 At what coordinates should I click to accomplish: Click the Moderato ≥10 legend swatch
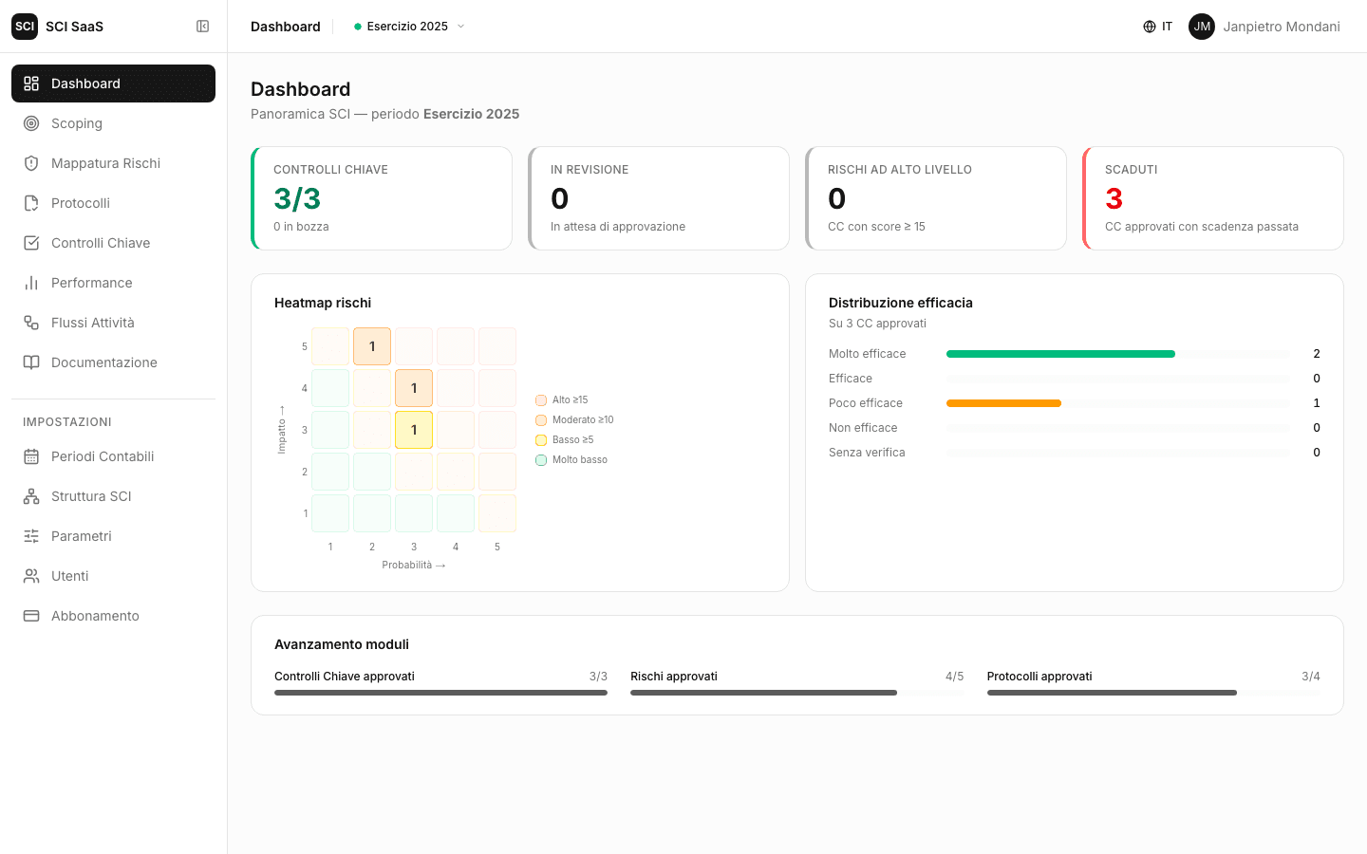(x=541, y=420)
